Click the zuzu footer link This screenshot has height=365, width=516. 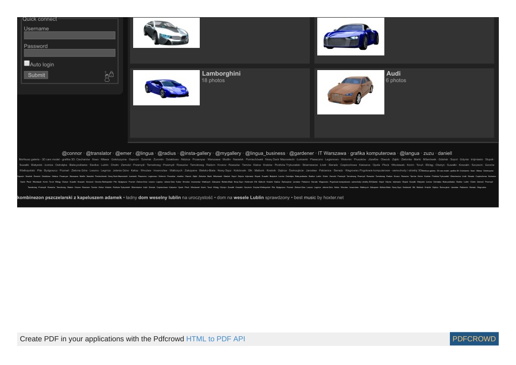point(428,153)
